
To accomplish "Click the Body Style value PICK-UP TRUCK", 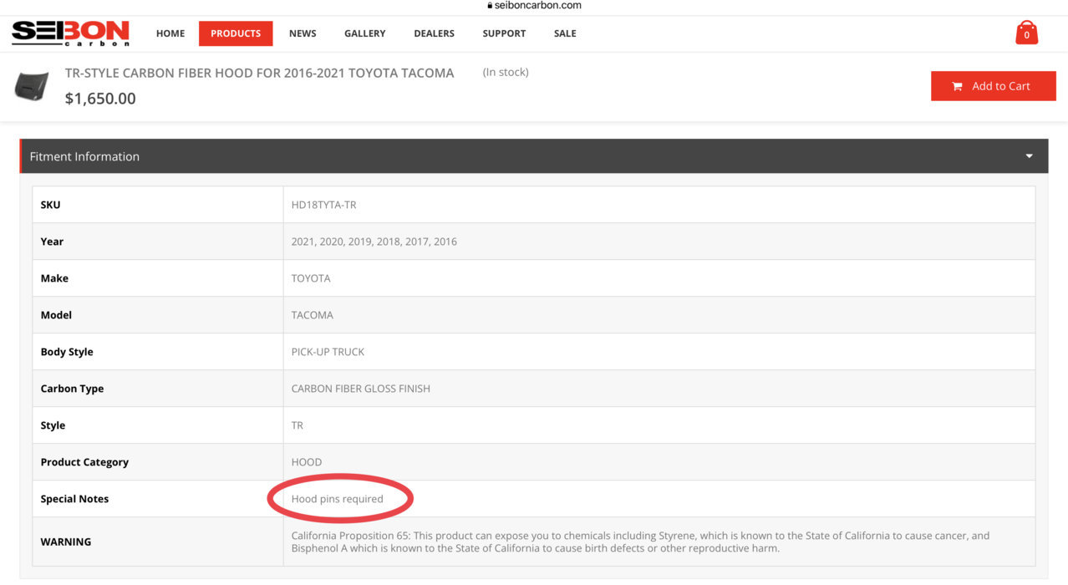I will pyautogui.click(x=328, y=352).
